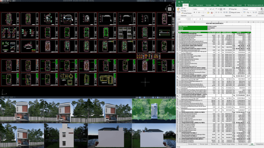264x148 pixels.
Task: Open the Font group dialog launcher
Action: (x=214, y=16)
